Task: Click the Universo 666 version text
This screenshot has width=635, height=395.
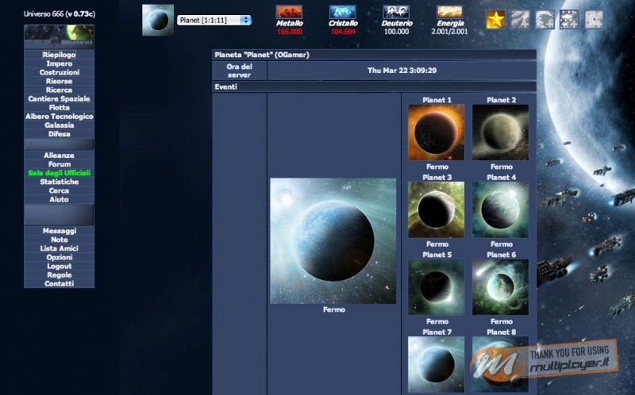Action: pos(59,13)
